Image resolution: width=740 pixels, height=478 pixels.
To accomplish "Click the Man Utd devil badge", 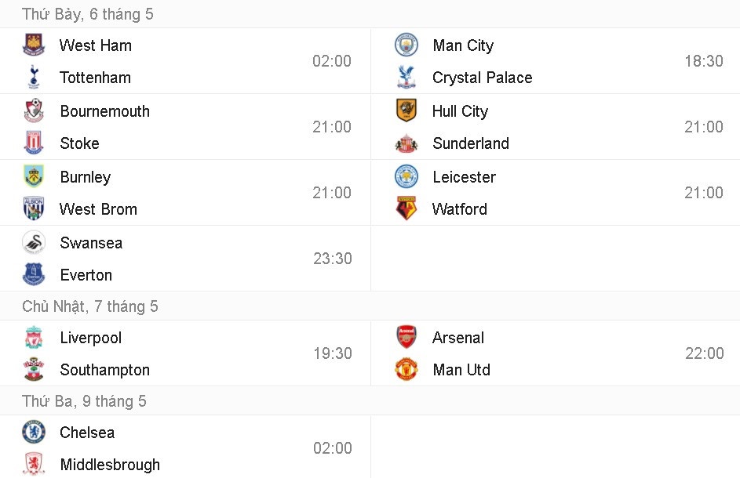I will (405, 370).
